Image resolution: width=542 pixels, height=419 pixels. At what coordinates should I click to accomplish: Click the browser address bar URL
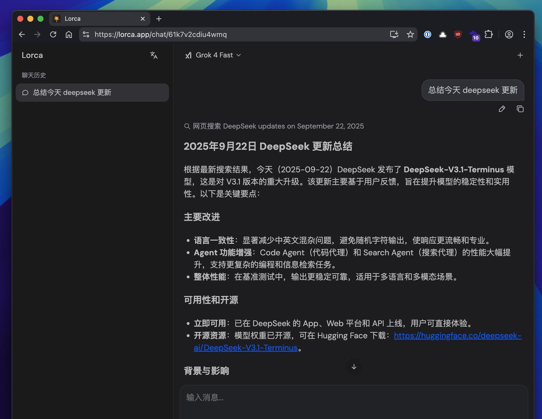161,34
